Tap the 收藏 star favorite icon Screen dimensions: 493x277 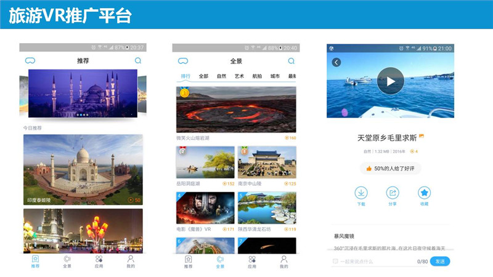tap(424, 193)
